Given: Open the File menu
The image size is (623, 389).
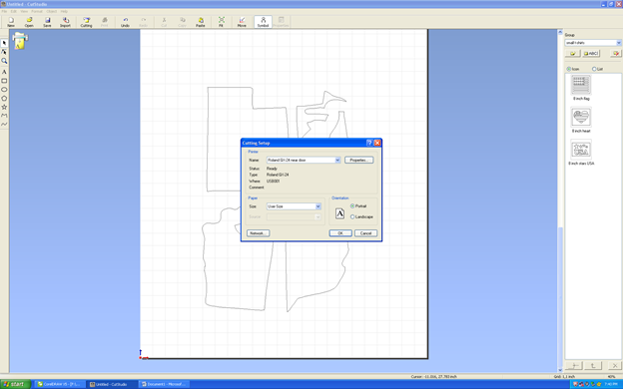Looking at the screenshot, I should 4,12.
